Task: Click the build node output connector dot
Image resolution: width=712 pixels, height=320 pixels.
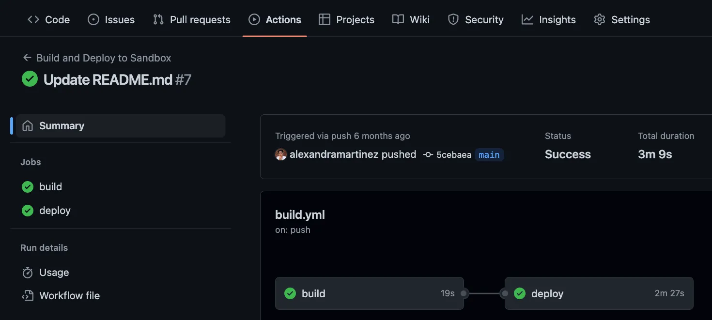Action: click(464, 293)
